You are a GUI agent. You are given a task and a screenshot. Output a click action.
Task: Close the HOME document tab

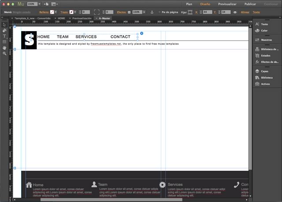(55, 18)
